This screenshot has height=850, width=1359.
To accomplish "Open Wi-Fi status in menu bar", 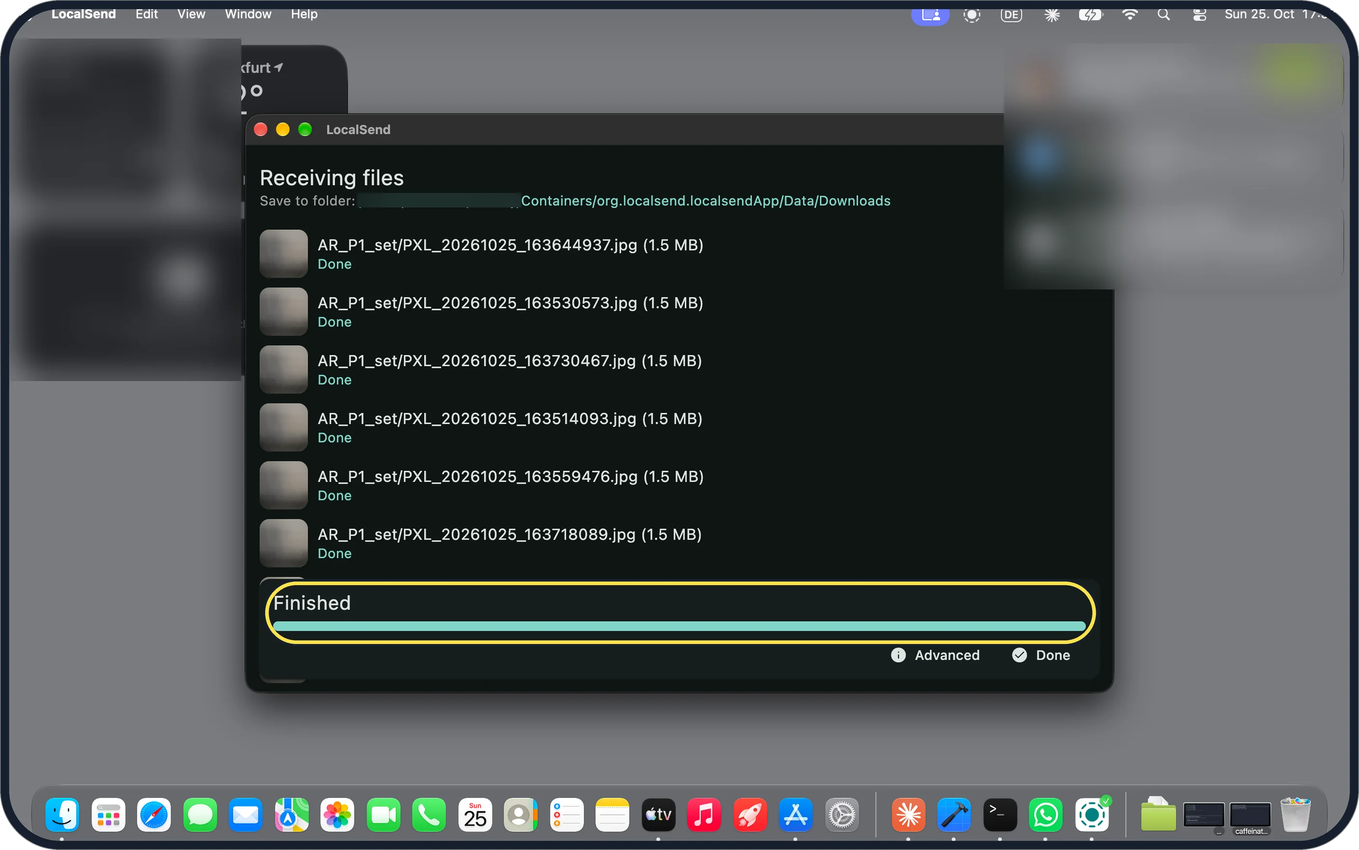I will [x=1130, y=14].
